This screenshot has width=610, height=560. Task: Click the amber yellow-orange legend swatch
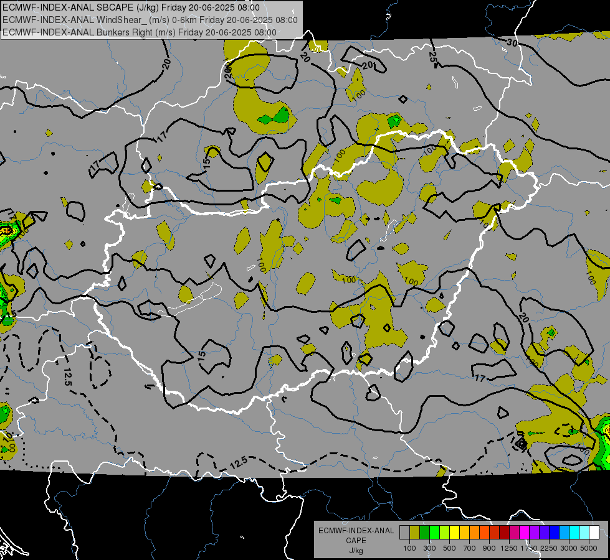click(x=464, y=533)
